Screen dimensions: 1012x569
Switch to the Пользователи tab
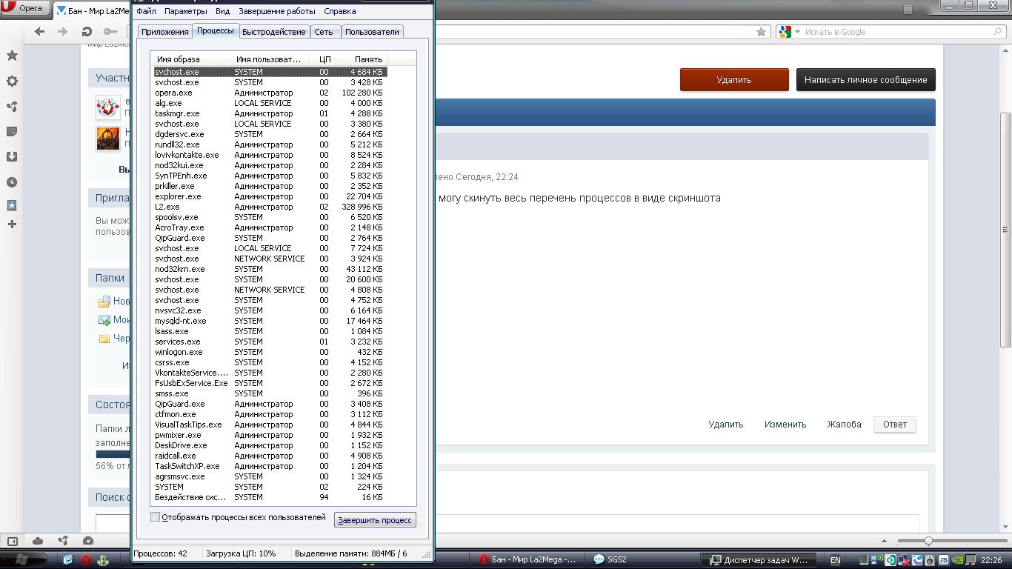click(x=372, y=32)
